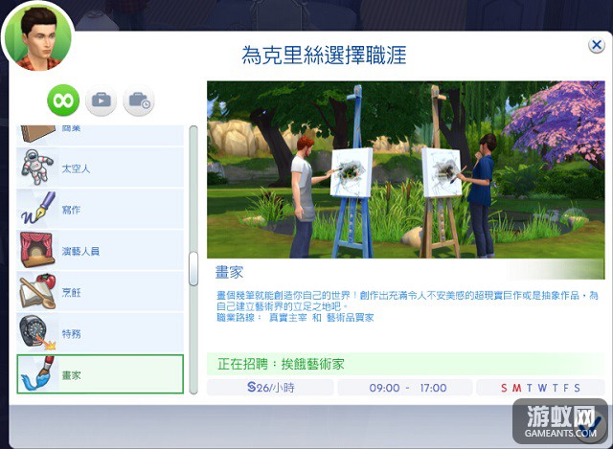Click the 正在招聘：挨餓藝術家 job title bar
613x449 pixels.
pyautogui.click(x=406, y=364)
